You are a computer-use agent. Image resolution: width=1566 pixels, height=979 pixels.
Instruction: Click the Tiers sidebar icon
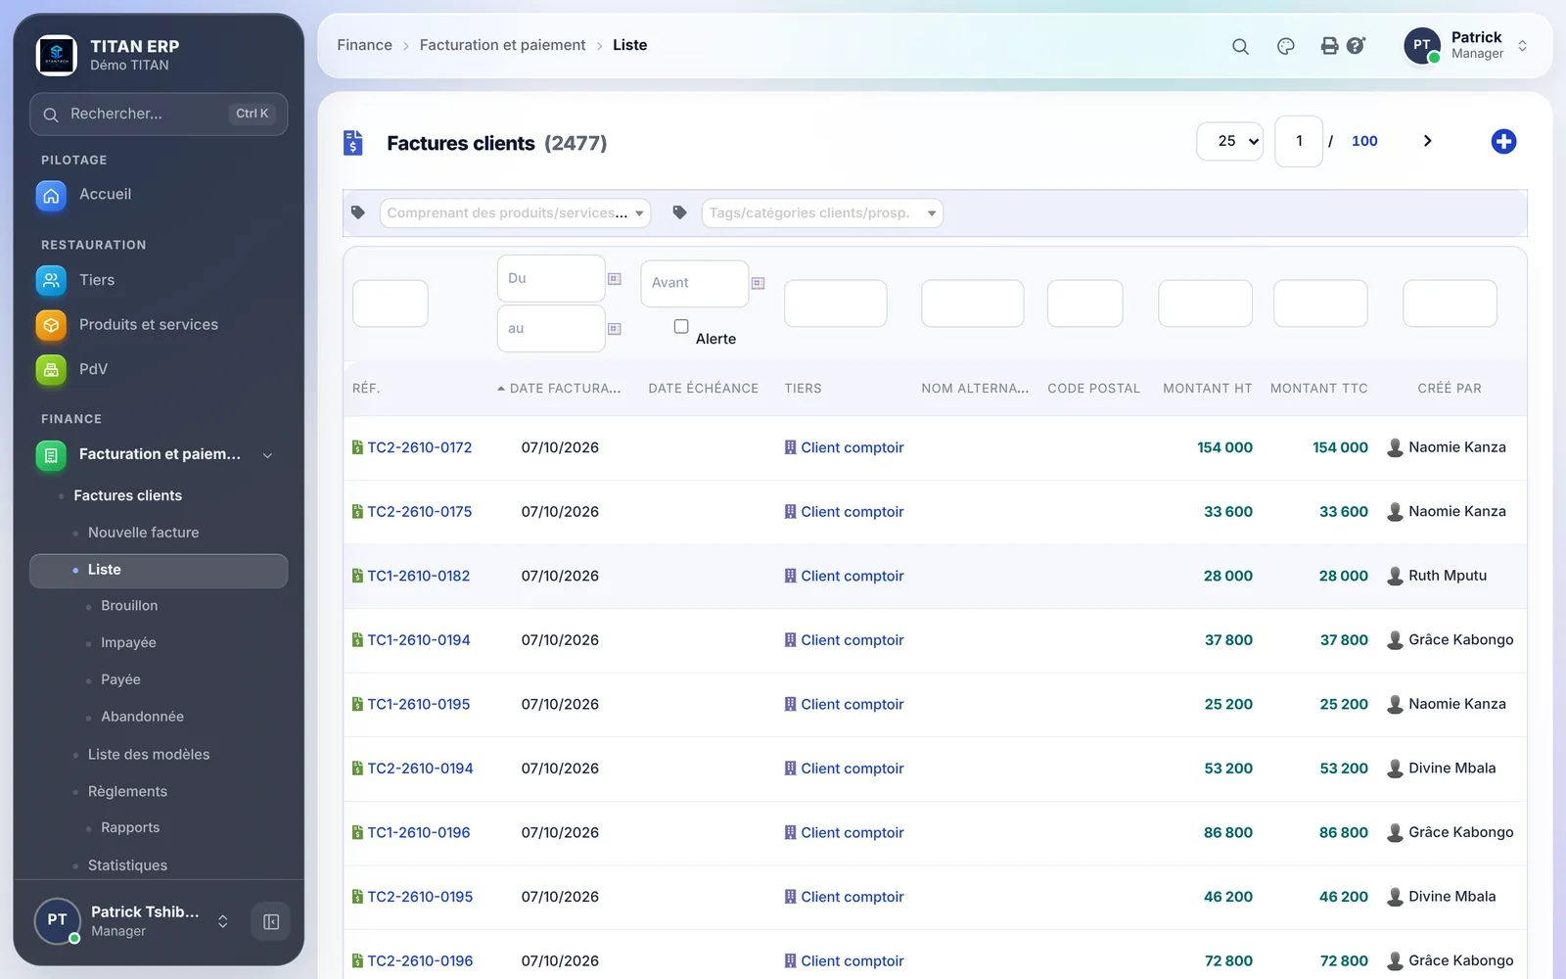point(51,280)
